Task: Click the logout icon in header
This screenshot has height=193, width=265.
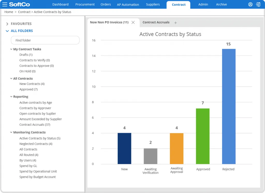Action: [258, 4]
